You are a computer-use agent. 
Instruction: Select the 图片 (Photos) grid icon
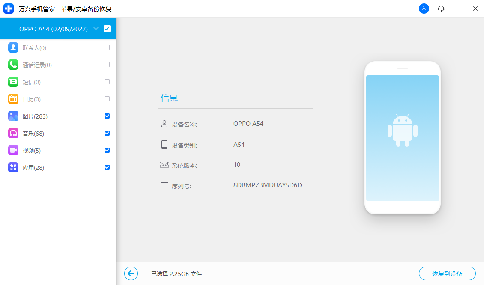[x=12, y=116]
